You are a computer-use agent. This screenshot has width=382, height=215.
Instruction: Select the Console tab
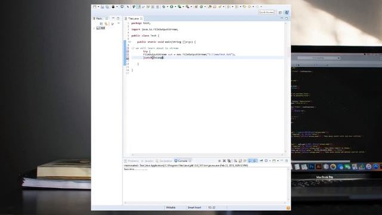point(183,161)
